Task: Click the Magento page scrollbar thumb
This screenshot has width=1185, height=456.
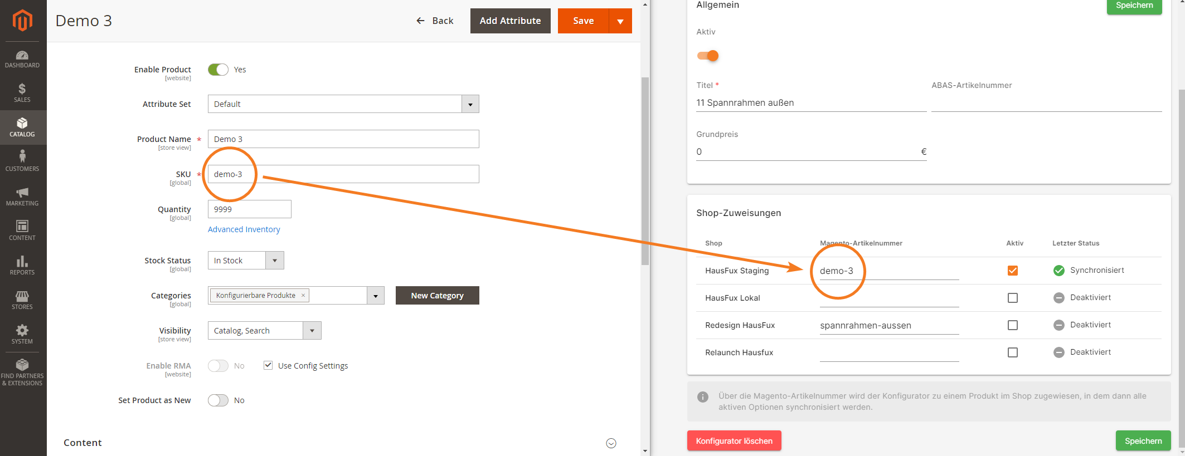Action: [645, 171]
